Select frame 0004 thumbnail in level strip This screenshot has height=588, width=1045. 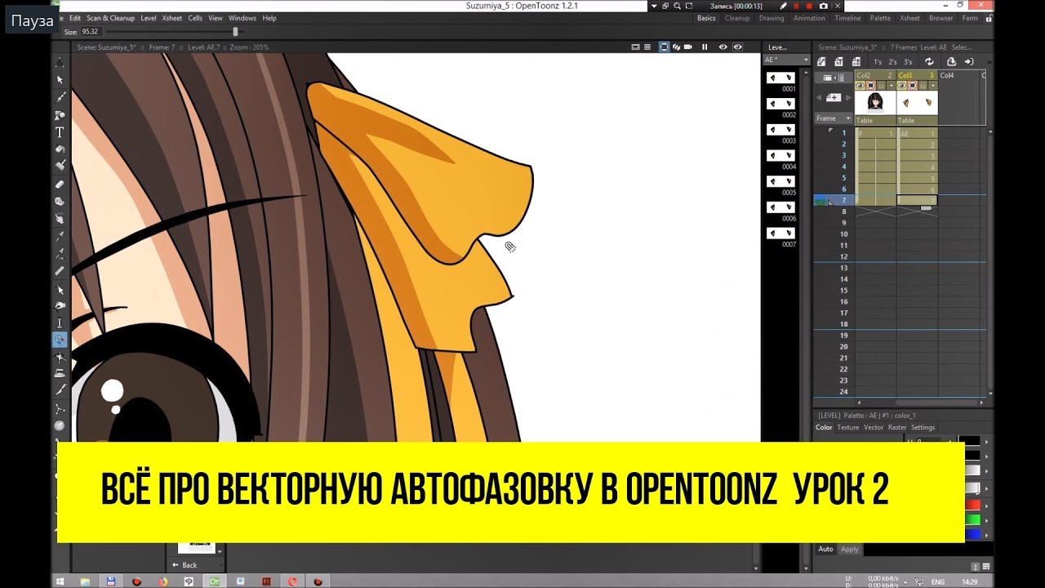tap(780, 156)
